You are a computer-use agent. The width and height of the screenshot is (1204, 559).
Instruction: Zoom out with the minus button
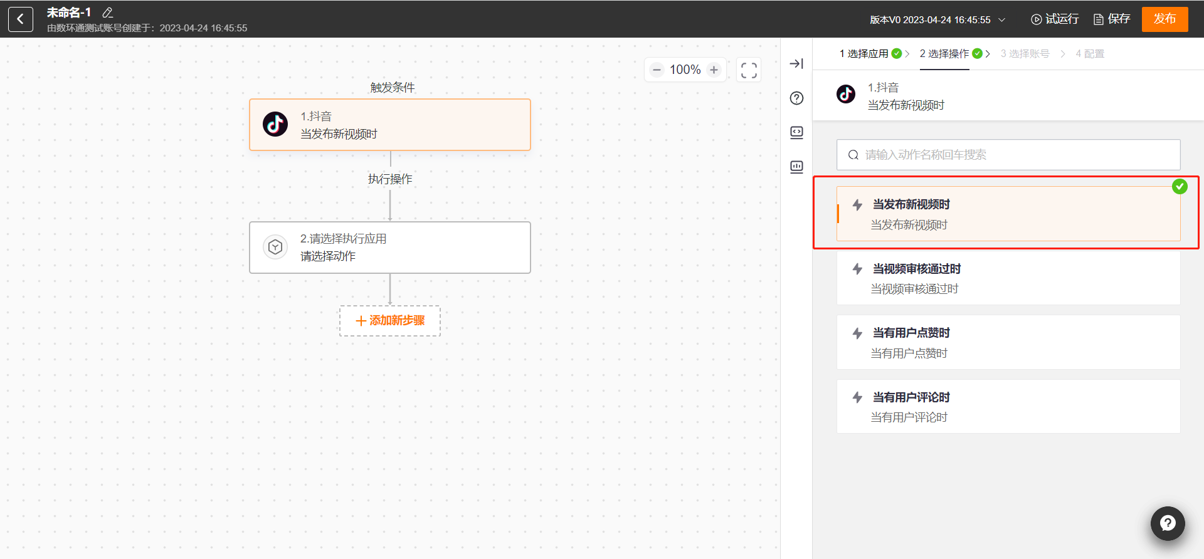tap(657, 70)
